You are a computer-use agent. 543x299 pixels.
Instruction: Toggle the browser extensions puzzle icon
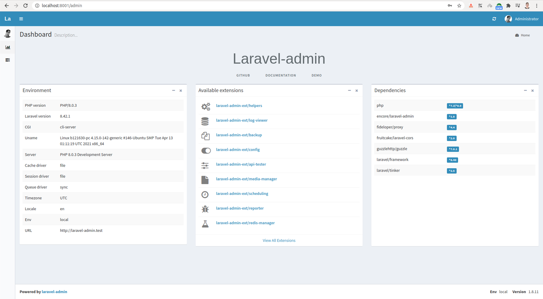(x=508, y=6)
